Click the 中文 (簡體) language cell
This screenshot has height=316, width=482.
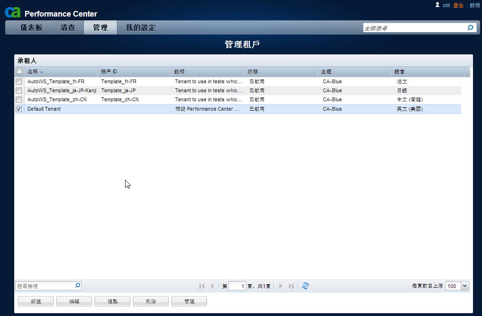click(x=410, y=99)
